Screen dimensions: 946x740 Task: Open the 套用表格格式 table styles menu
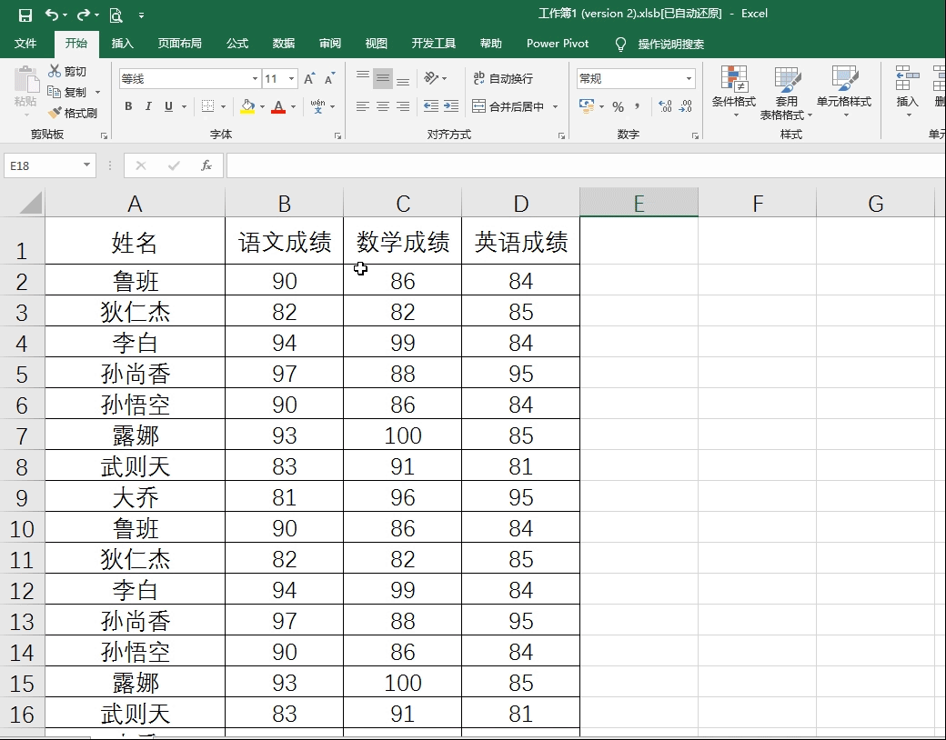click(x=786, y=93)
